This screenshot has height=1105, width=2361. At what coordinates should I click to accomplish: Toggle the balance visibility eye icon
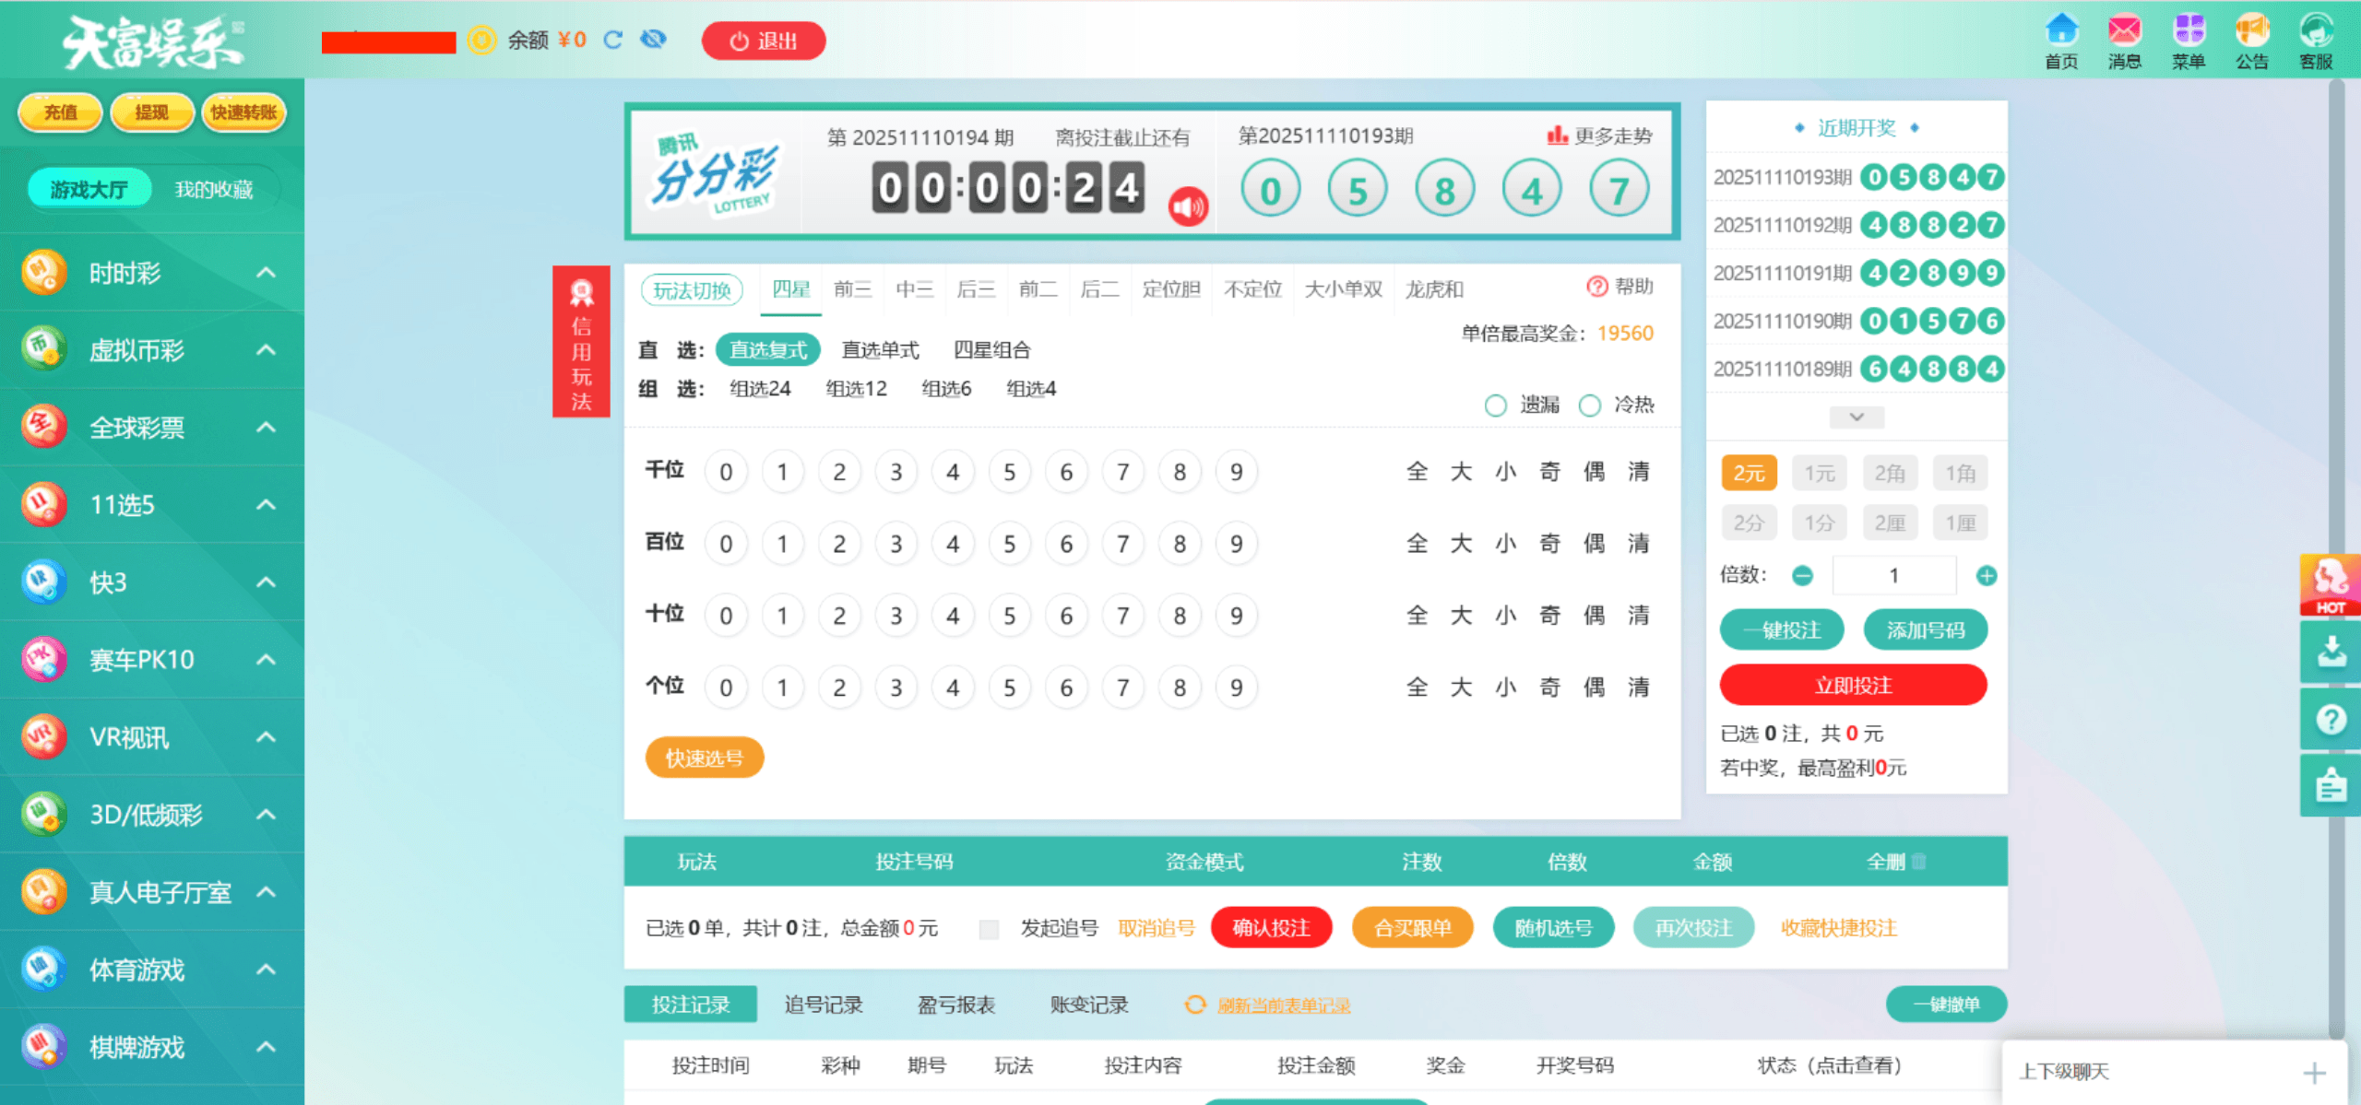pos(654,40)
